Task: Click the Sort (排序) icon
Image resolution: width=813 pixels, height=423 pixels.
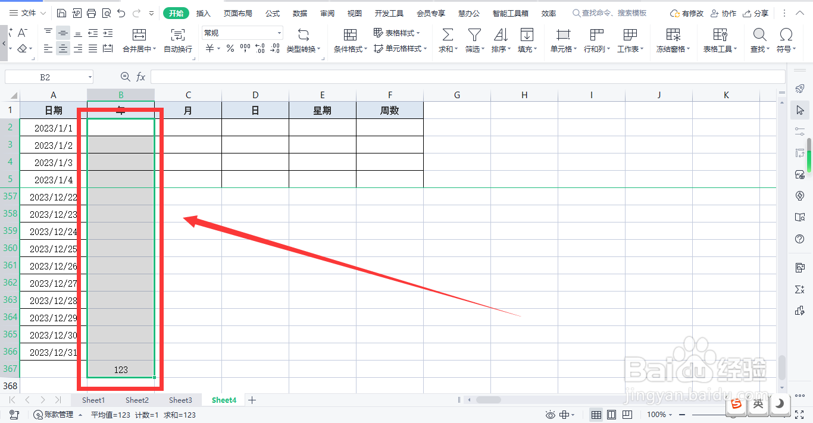Action: [501, 35]
